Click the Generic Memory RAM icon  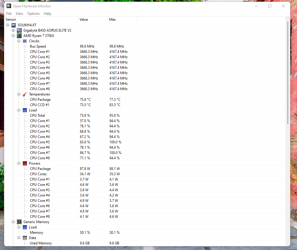click(19, 222)
